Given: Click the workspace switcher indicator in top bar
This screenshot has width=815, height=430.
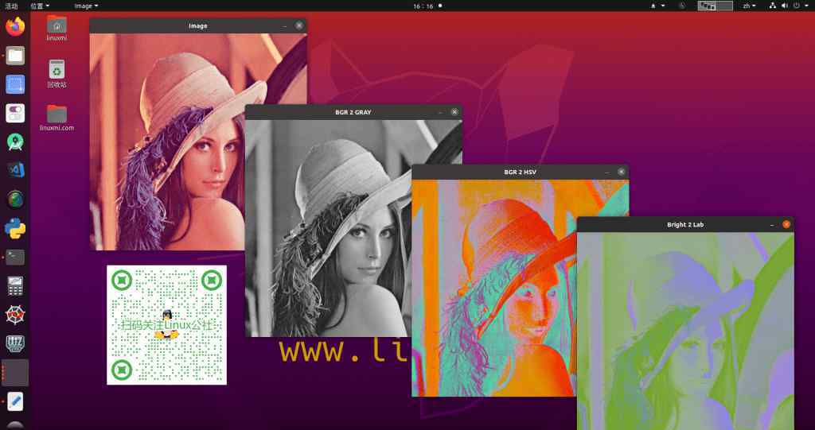Looking at the screenshot, I should [x=716, y=6].
